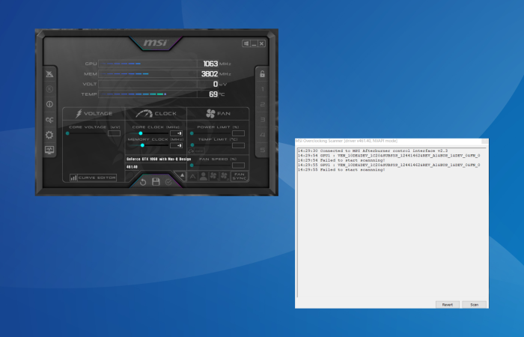The height and width of the screenshot is (337, 524).
Task: Click the Scan button in OC Scanner
Action: pyautogui.click(x=474, y=305)
